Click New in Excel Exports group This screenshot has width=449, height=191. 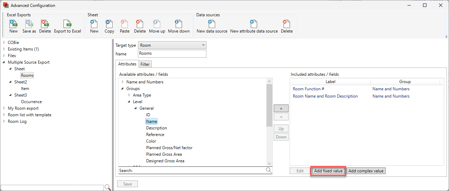(x=14, y=26)
